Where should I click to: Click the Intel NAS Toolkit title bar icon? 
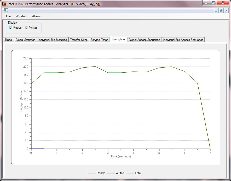click(x=4, y=4)
